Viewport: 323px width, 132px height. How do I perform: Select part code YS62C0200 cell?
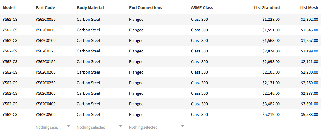click(46, 72)
